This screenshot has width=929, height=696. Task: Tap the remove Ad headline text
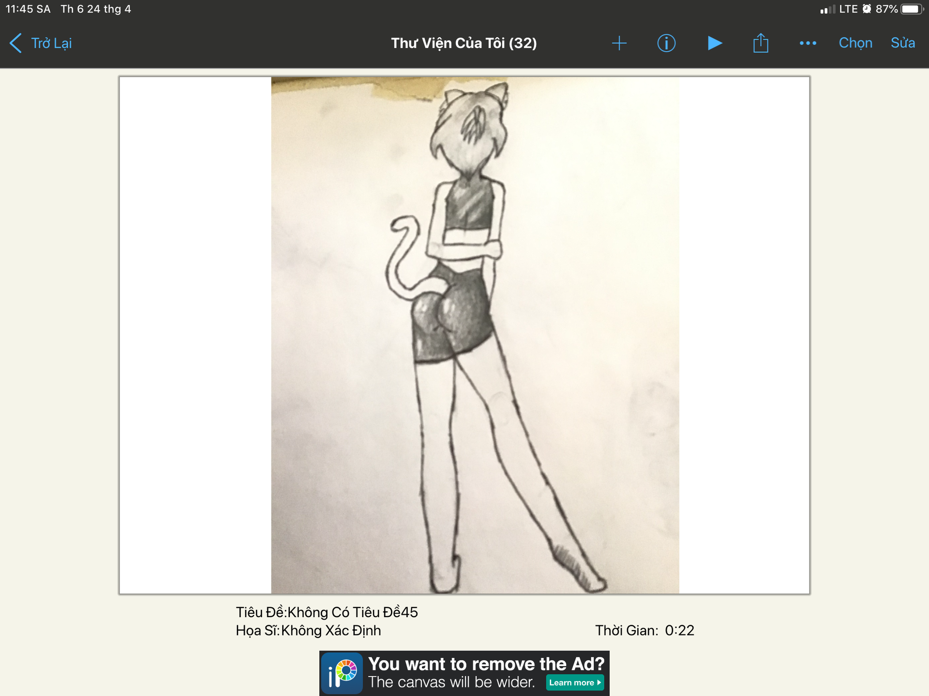pyautogui.click(x=486, y=664)
